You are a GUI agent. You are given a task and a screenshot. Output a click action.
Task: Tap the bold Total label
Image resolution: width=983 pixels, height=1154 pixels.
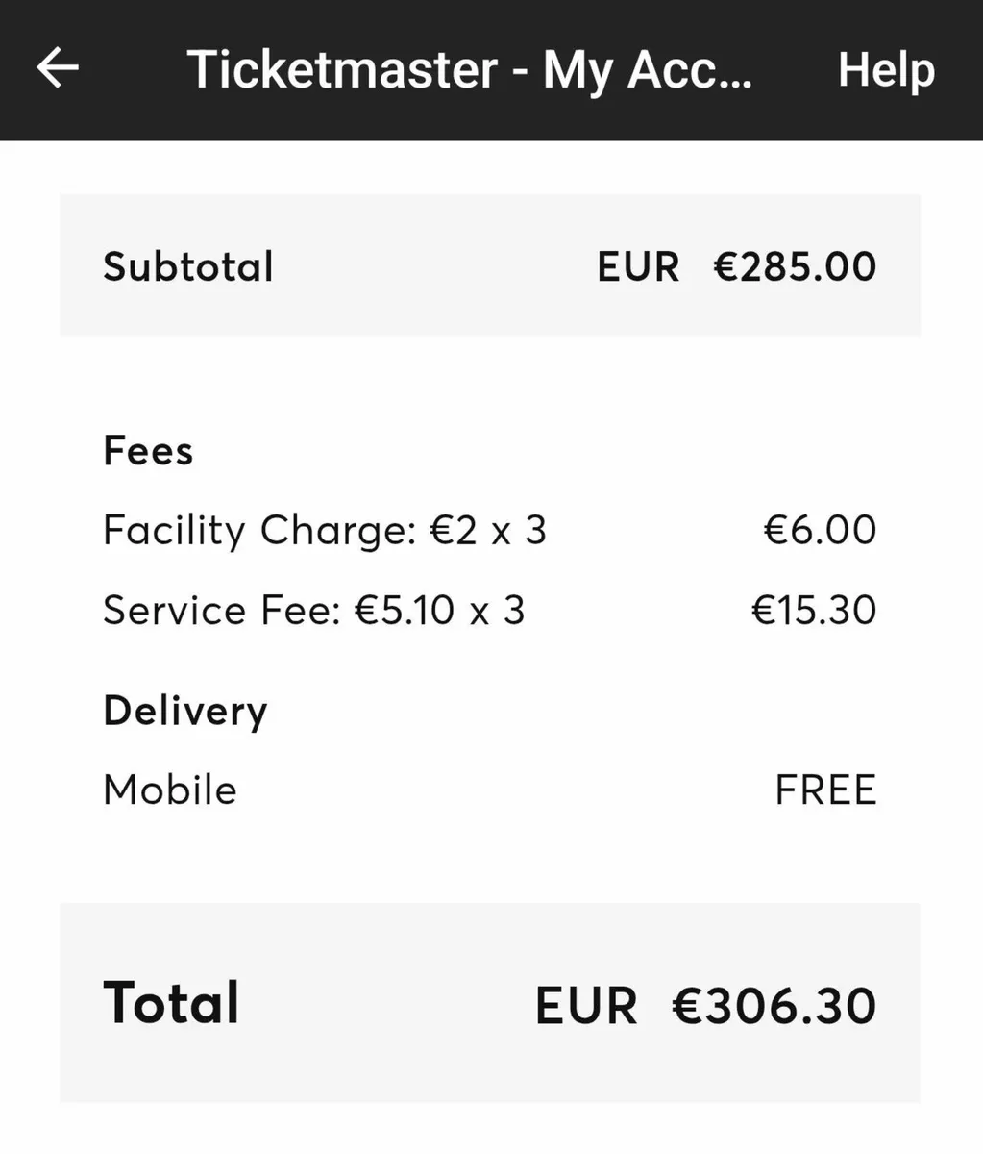[171, 1003]
